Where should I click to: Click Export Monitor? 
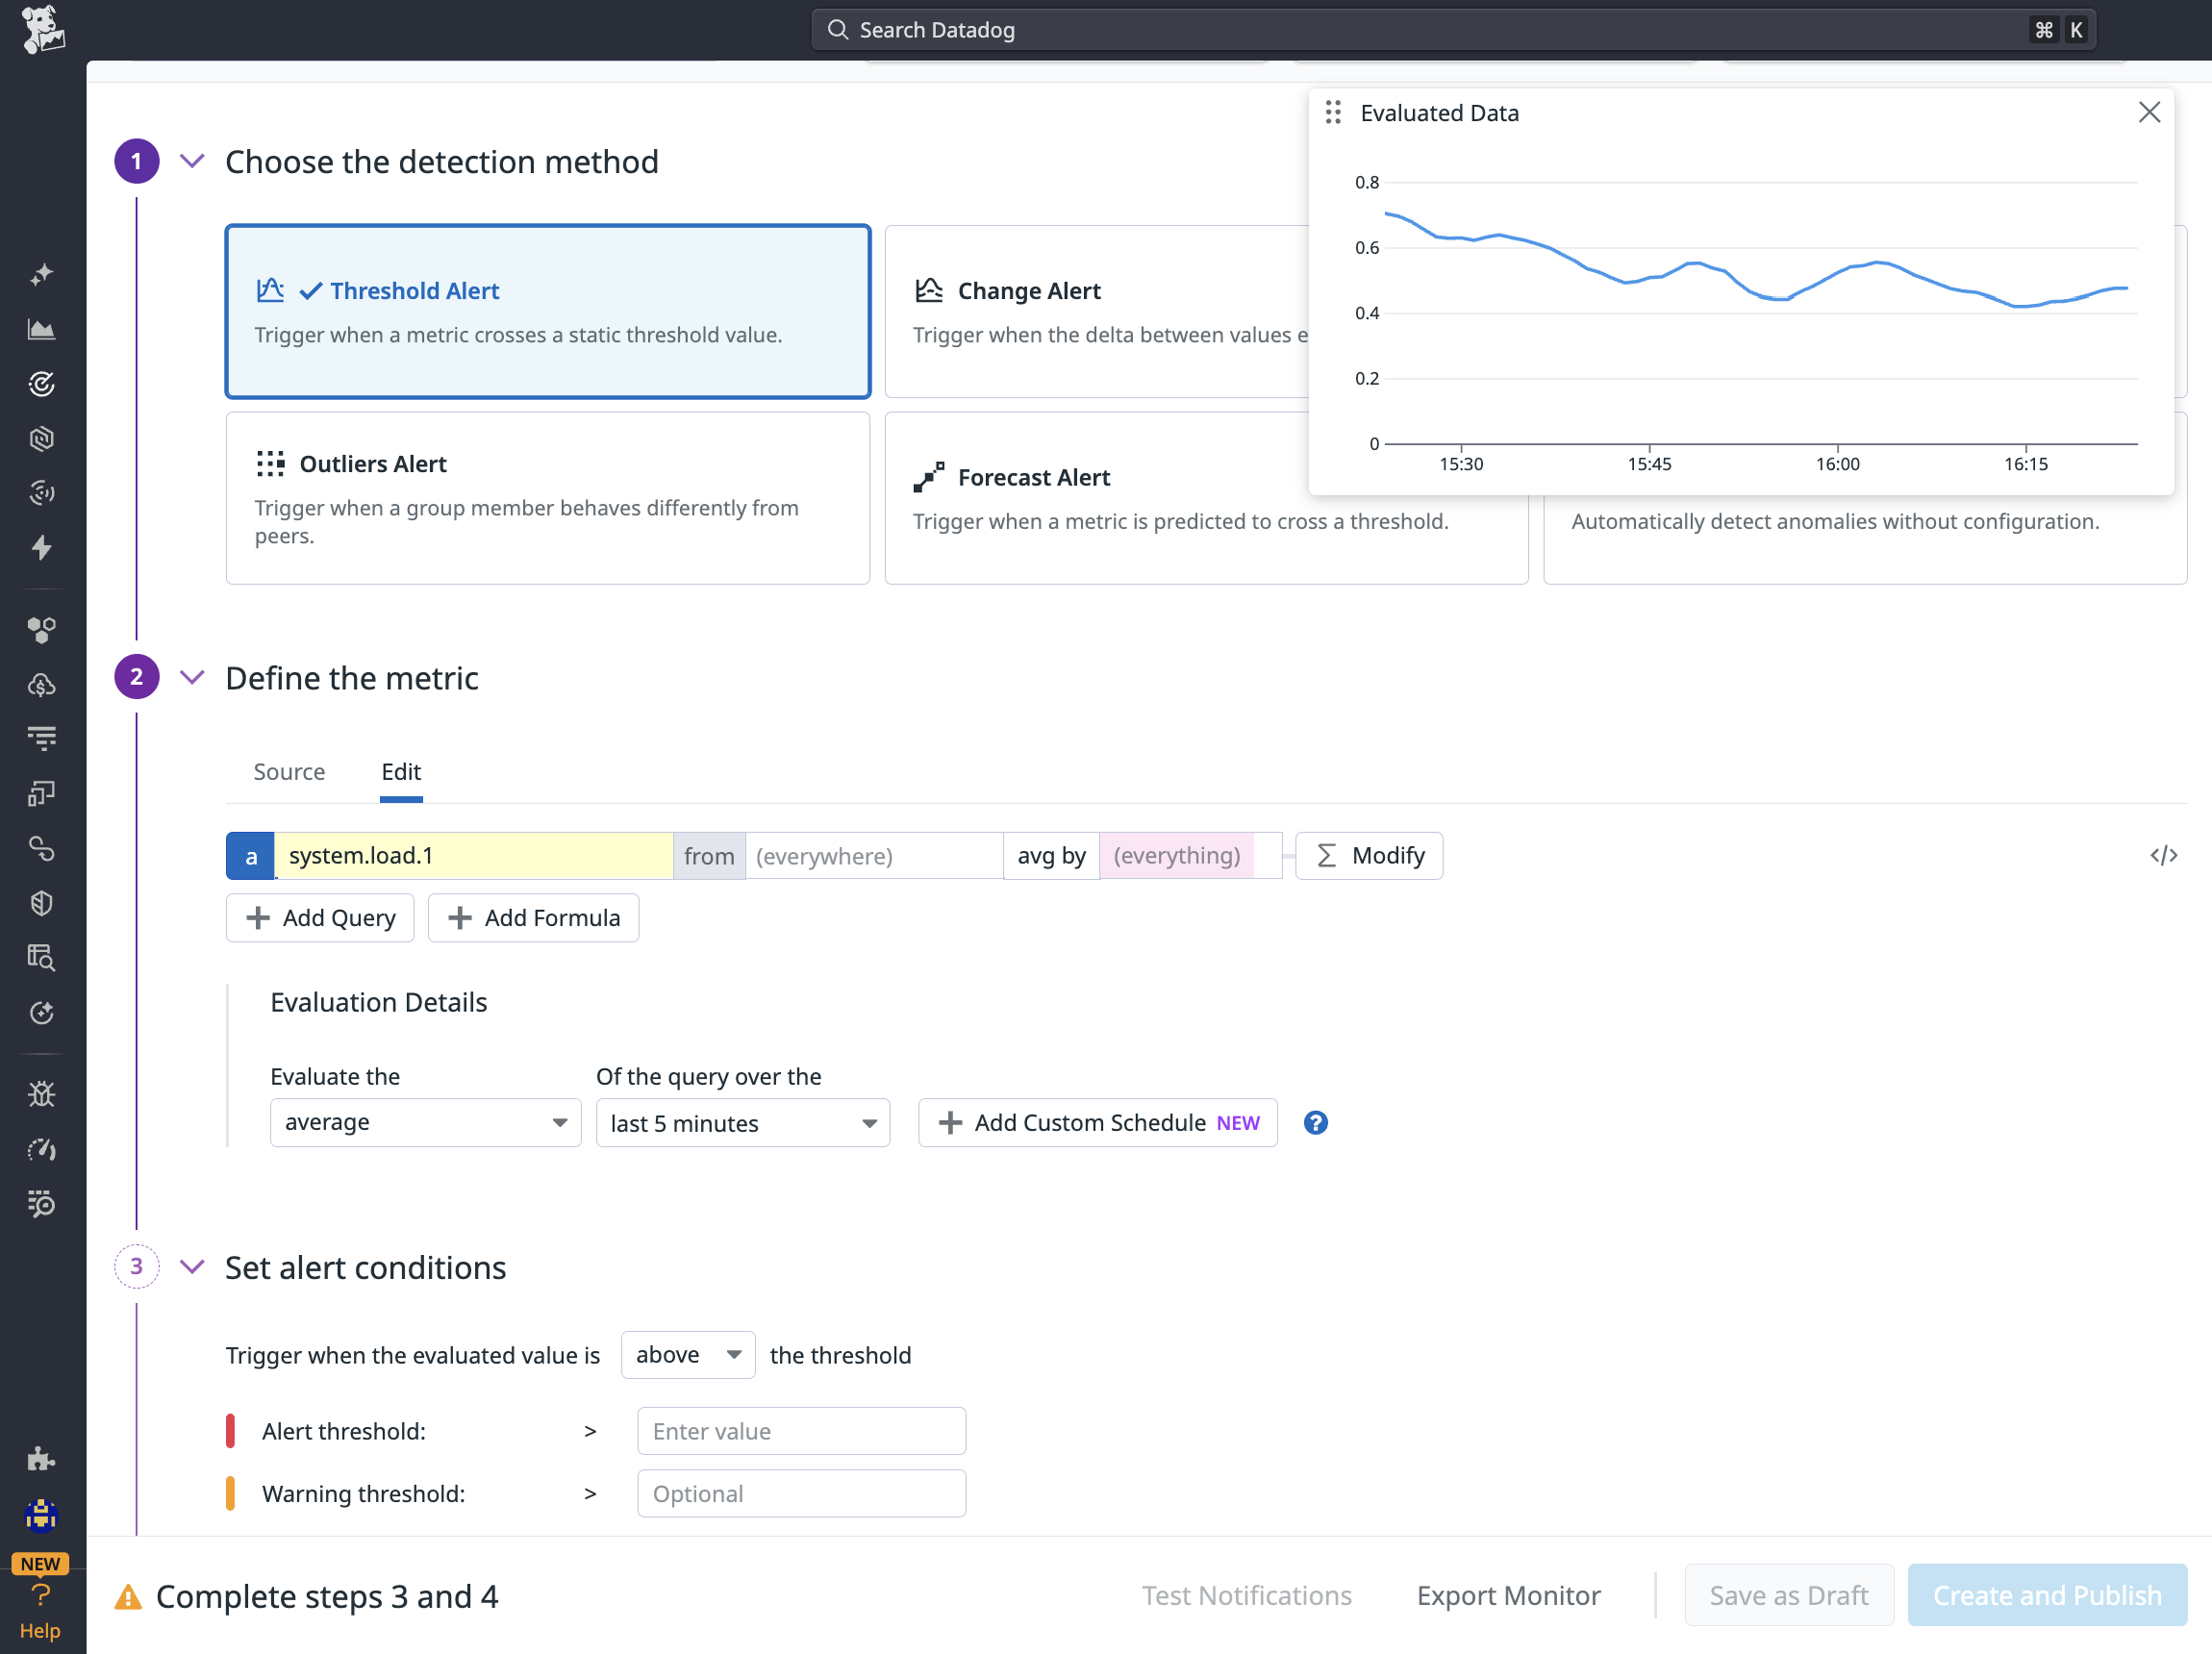pyautogui.click(x=1508, y=1596)
